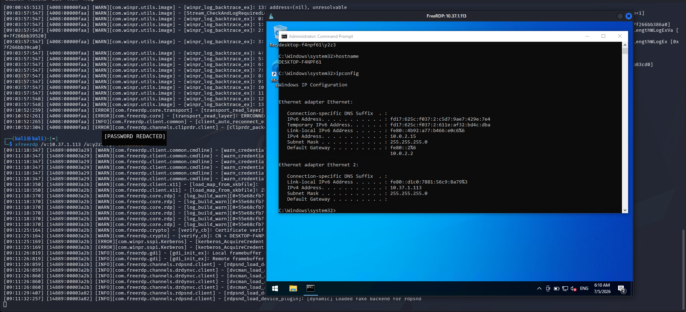Open clock showing 6:10 AM
This screenshot has width=686, height=312.
(x=602, y=288)
